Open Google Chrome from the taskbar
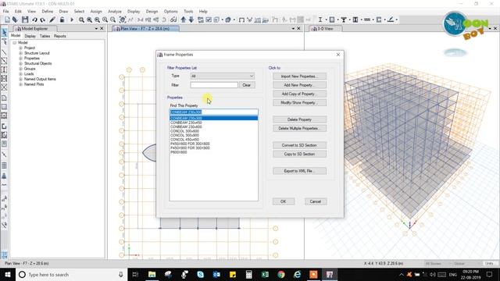Screen dimensions: 500x281 (281, 274)
